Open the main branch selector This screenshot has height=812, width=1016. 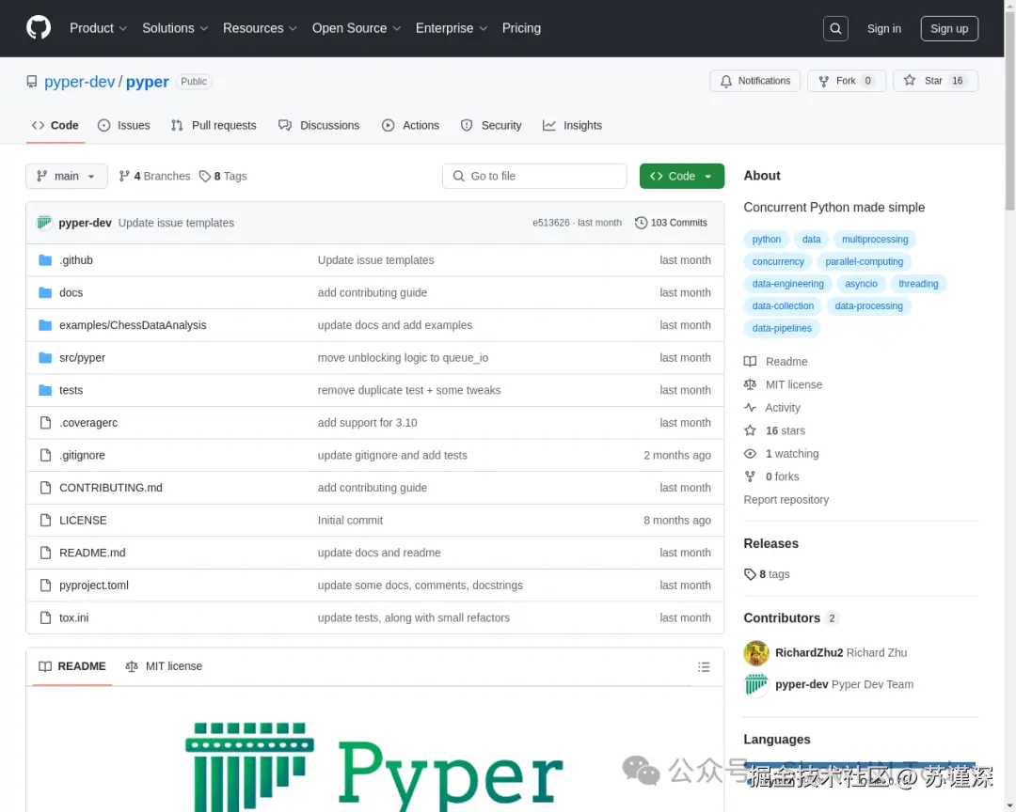pos(67,176)
